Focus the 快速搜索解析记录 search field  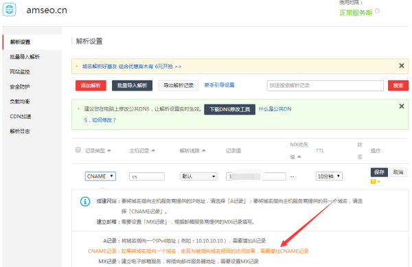(325, 86)
